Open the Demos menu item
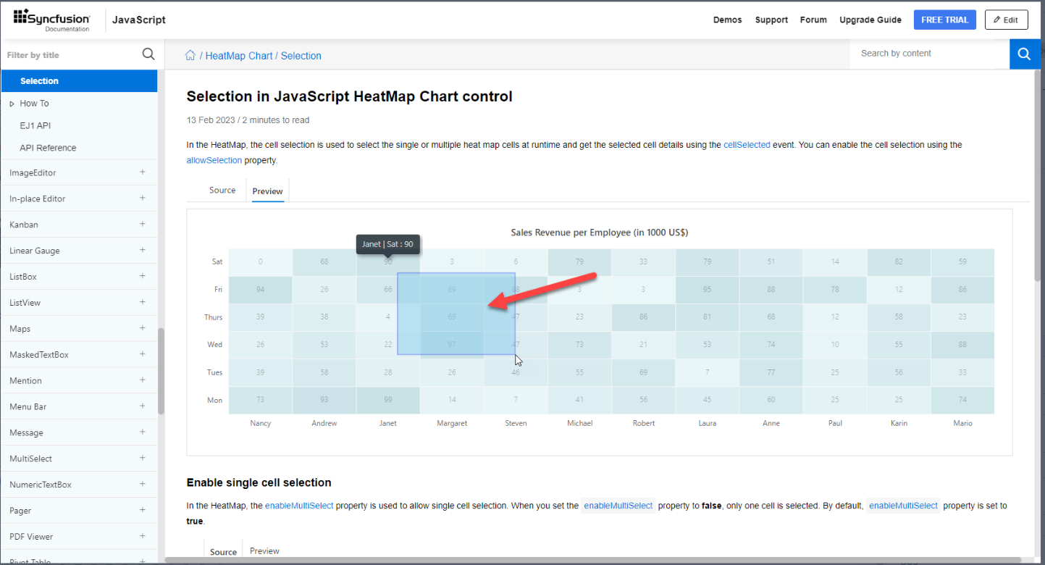The width and height of the screenshot is (1045, 565). 727,20
